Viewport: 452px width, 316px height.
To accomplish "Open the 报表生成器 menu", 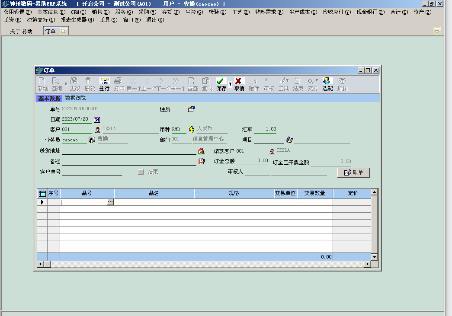I will 77,20.
